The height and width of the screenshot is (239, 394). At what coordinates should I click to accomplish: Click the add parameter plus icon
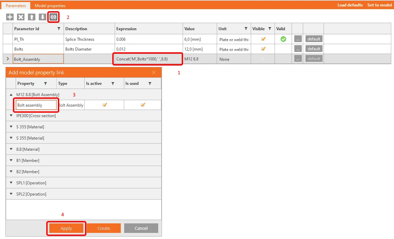10,17
